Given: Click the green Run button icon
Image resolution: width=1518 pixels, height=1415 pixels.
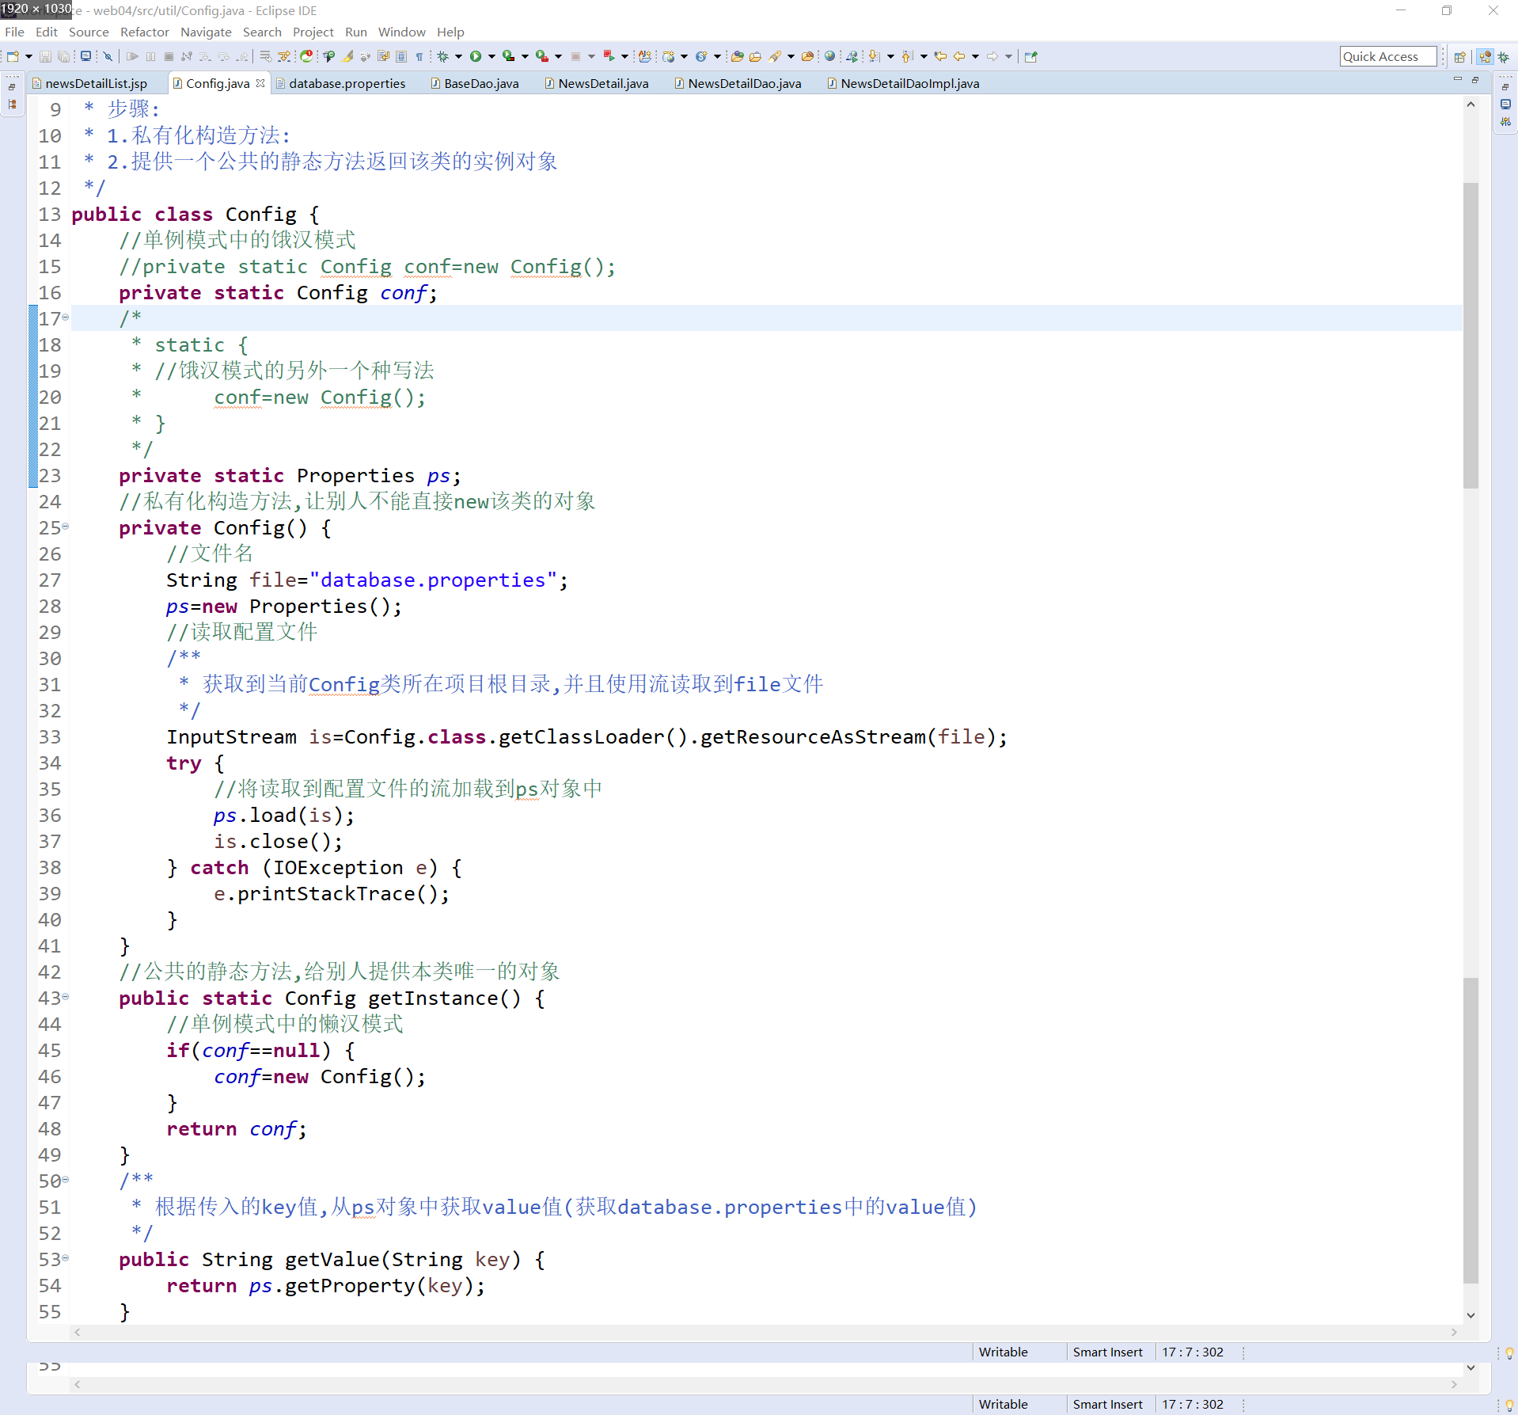Looking at the screenshot, I should pos(476,56).
